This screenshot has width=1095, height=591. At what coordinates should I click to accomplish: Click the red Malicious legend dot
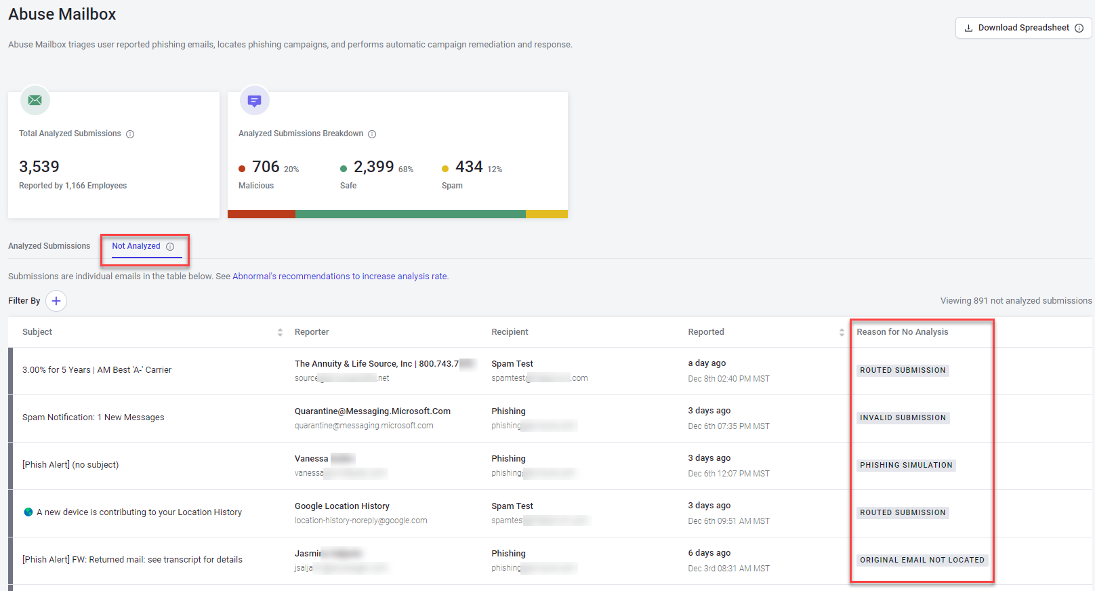point(242,169)
